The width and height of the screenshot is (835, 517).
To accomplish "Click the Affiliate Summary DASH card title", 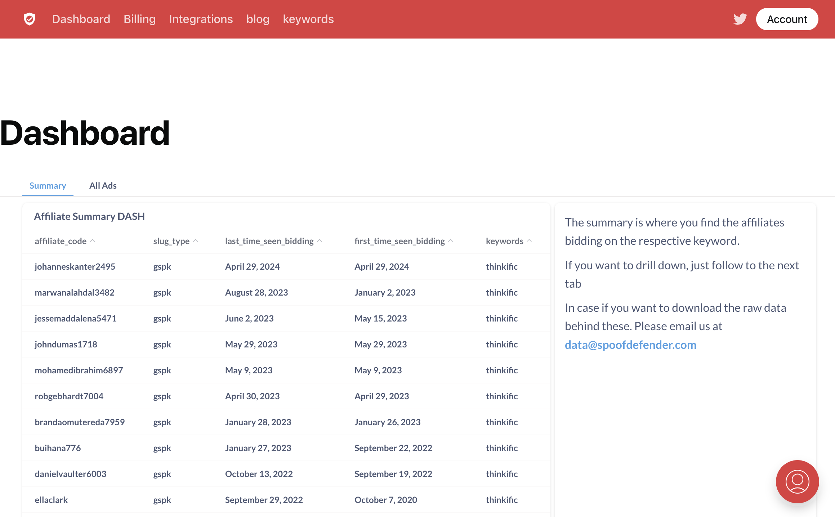I will click(89, 216).
